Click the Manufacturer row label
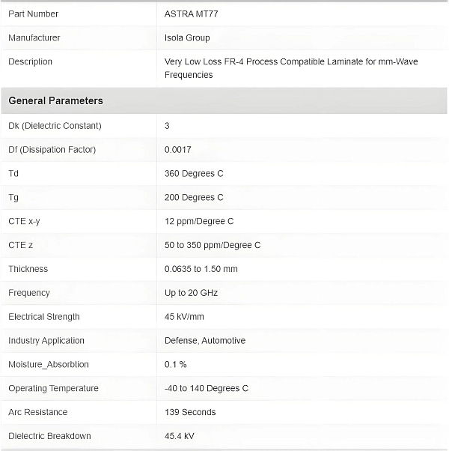 click(x=34, y=37)
